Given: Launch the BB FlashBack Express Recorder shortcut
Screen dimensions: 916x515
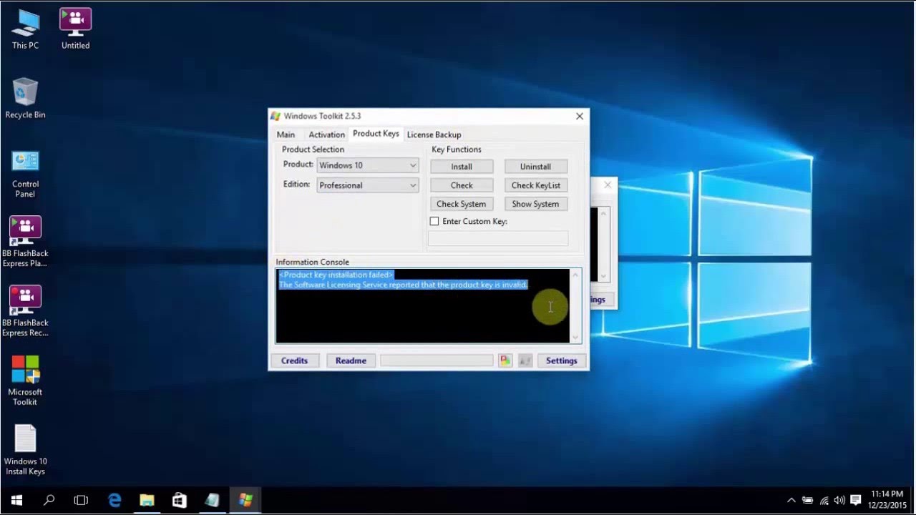Looking at the screenshot, I should 25,311.
